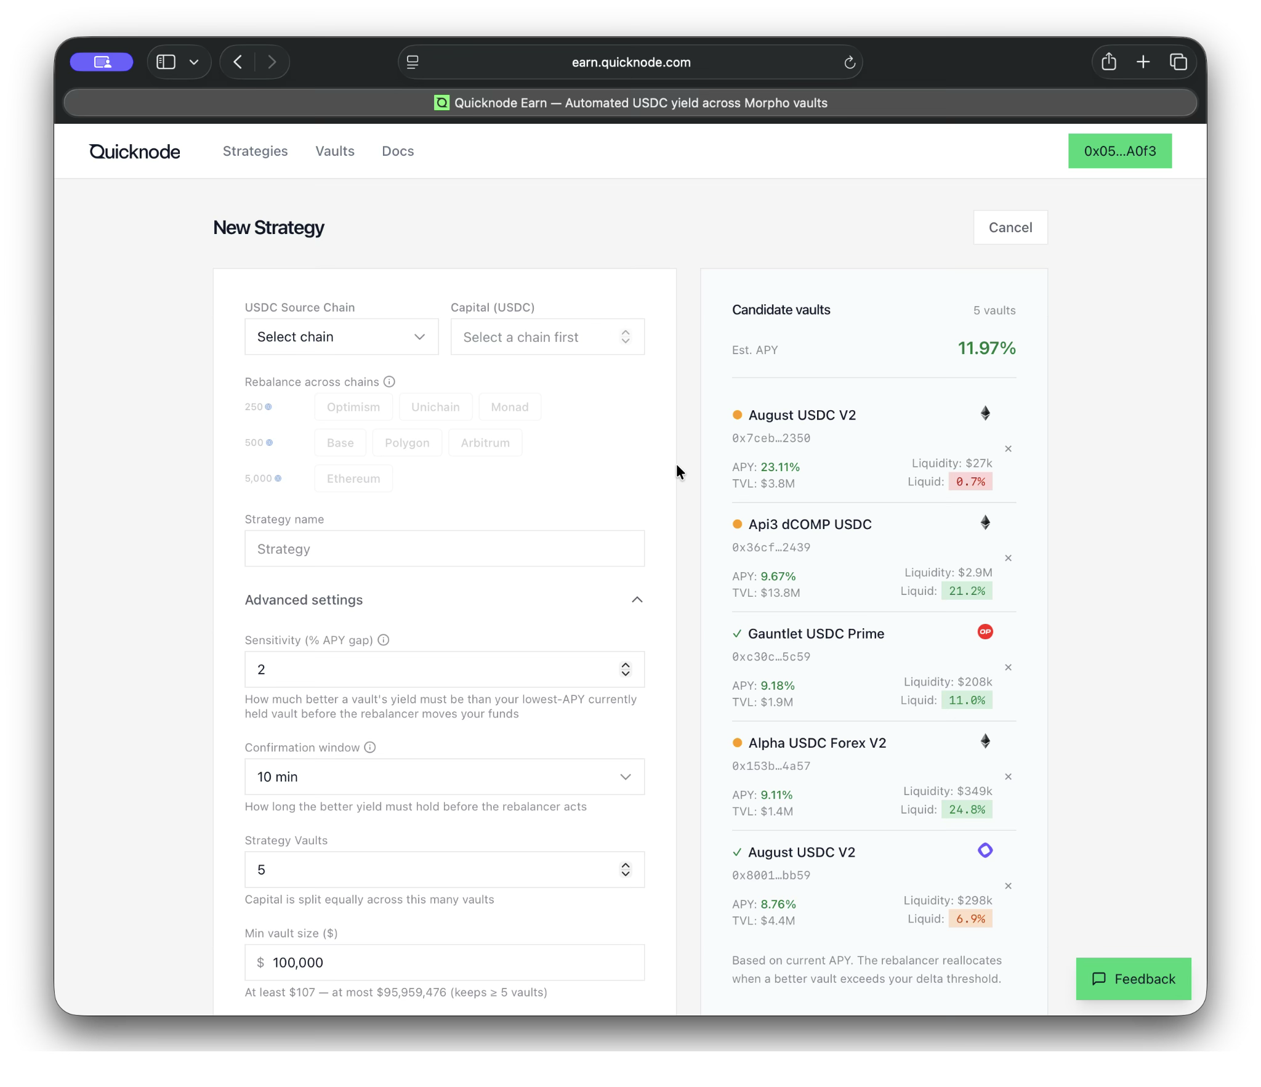The height and width of the screenshot is (1087, 1261).
Task: Toggle the Base chain chip
Action: pyautogui.click(x=340, y=443)
